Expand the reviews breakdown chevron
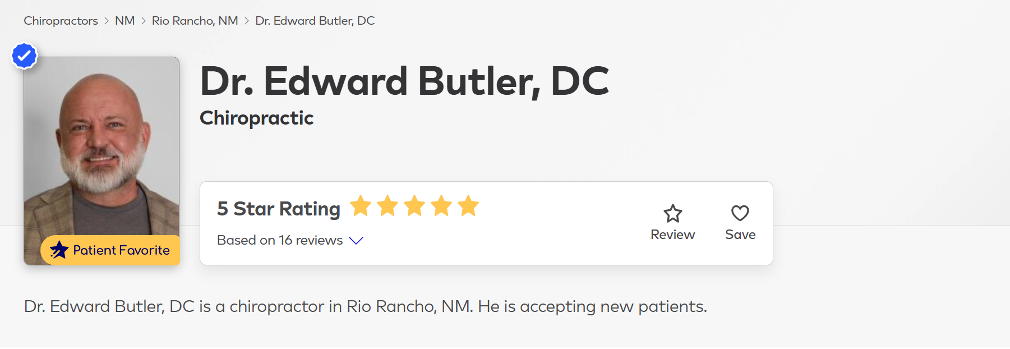The height and width of the screenshot is (349, 1010). tap(356, 241)
